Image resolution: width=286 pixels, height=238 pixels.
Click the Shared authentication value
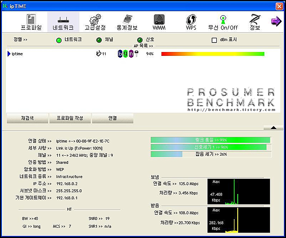click(62, 162)
